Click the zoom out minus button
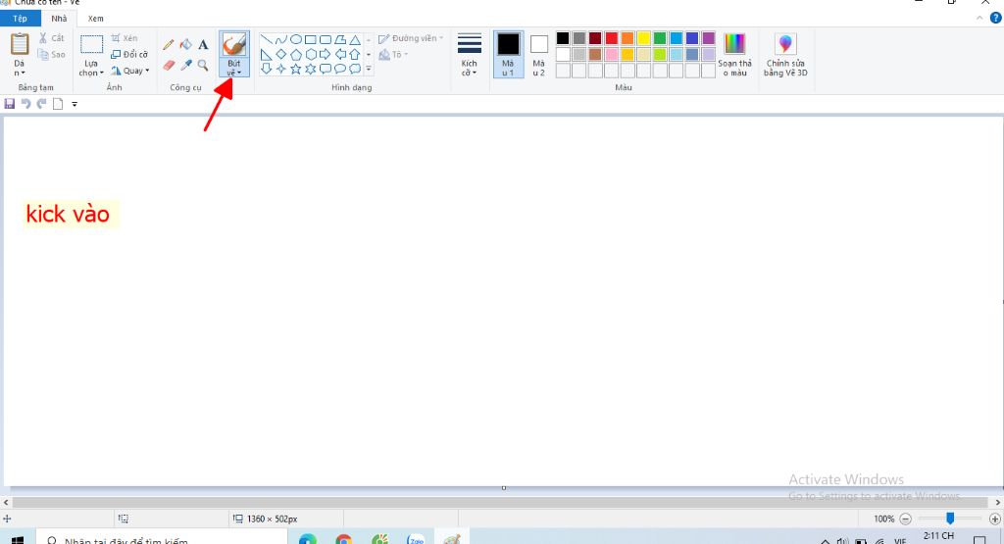The width and height of the screenshot is (1004, 544). [x=905, y=519]
